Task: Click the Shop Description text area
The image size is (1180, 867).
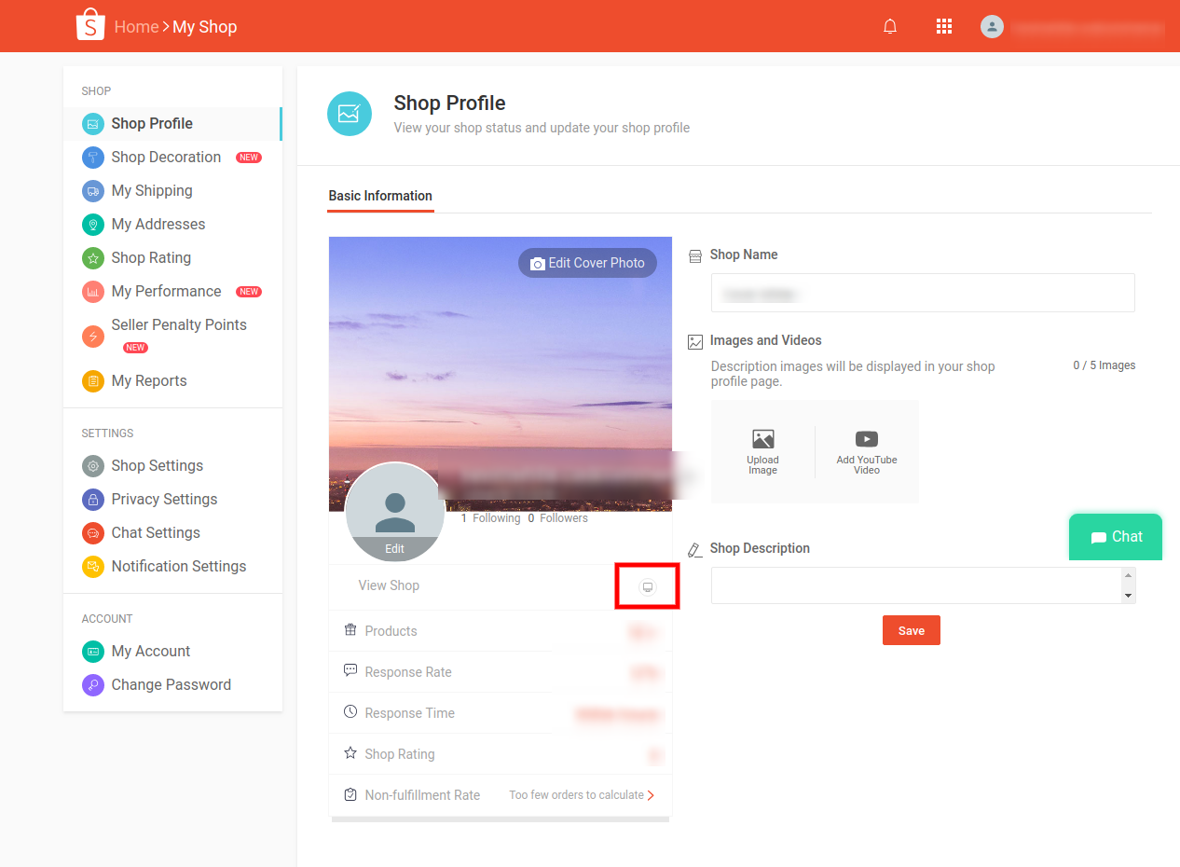Action: (915, 585)
